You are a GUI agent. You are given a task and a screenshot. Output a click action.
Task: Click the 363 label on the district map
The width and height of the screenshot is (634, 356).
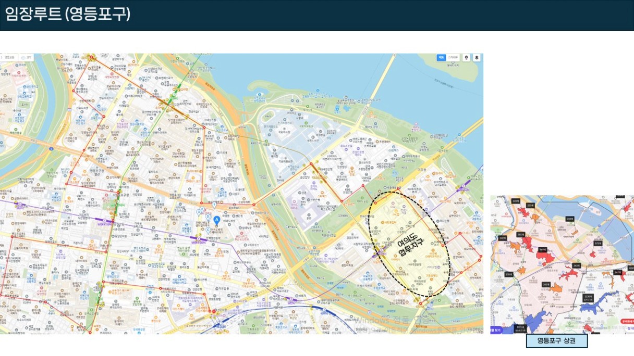[577, 265]
